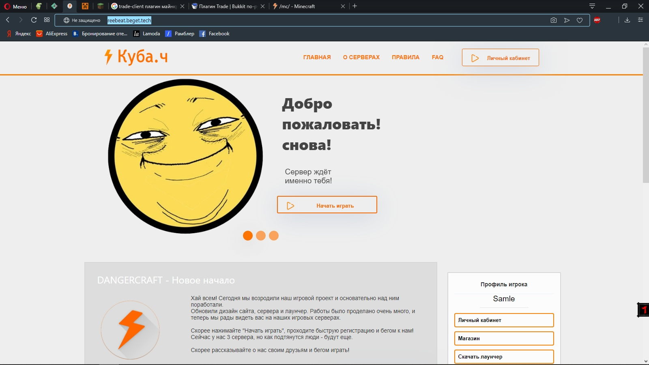The width and height of the screenshot is (649, 365).
Task: Open the Speed Dial start page grid
Action: 47,20
